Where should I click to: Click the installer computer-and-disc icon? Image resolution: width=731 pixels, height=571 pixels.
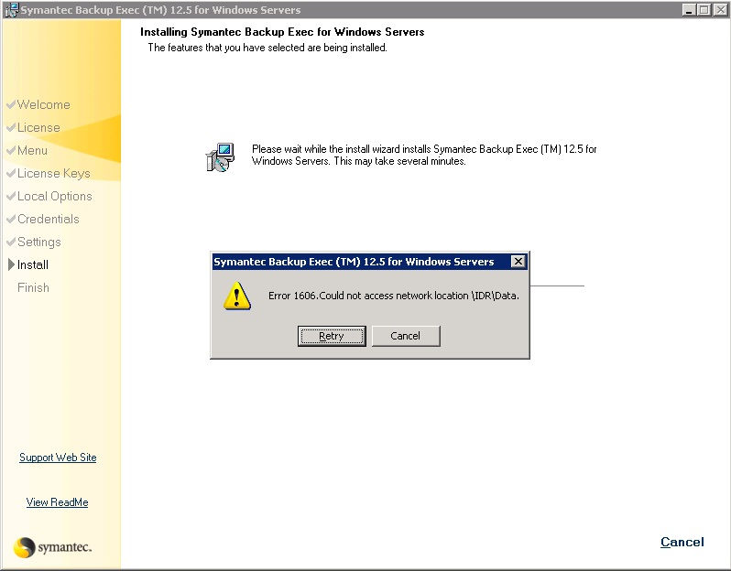[220, 157]
